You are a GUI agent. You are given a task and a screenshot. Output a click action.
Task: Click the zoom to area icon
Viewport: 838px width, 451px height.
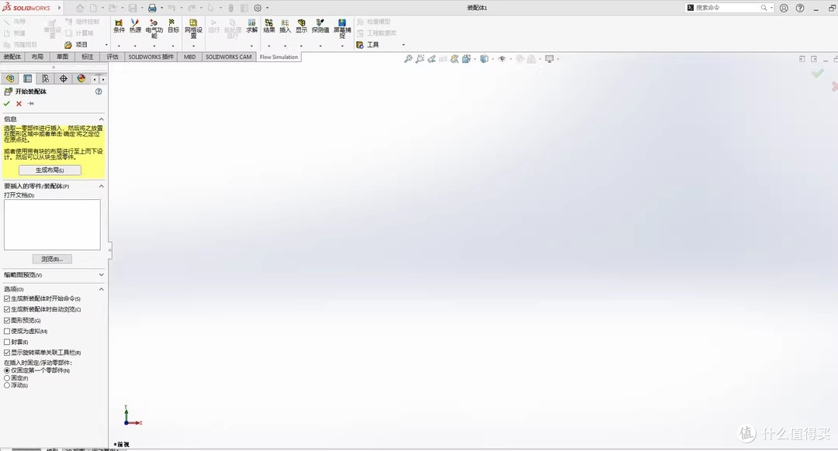(420, 59)
